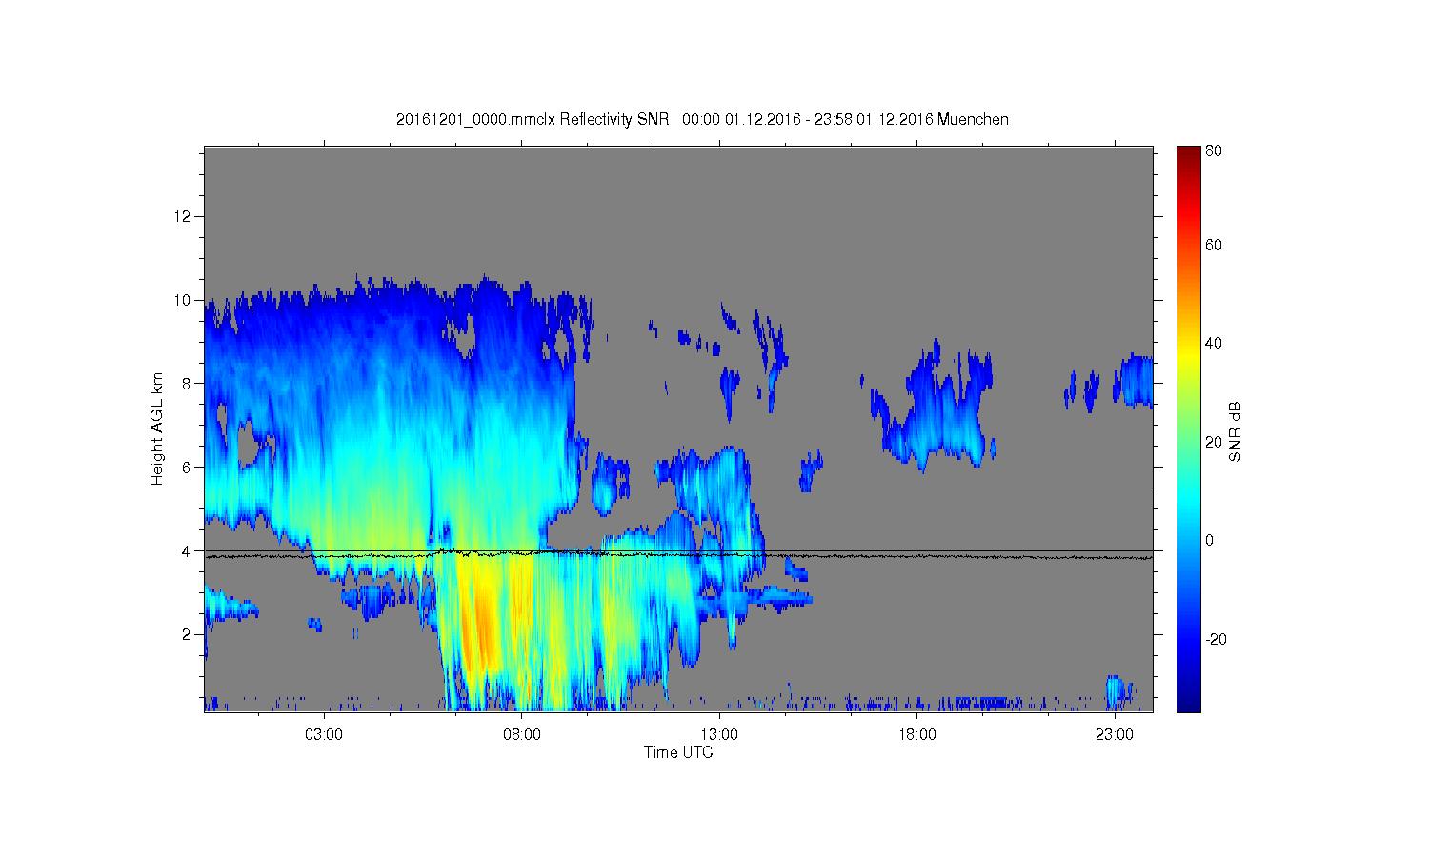Select the colorbar value 60
The width and height of the screenshot is (1429, 857).
[x=1214, y=246]
